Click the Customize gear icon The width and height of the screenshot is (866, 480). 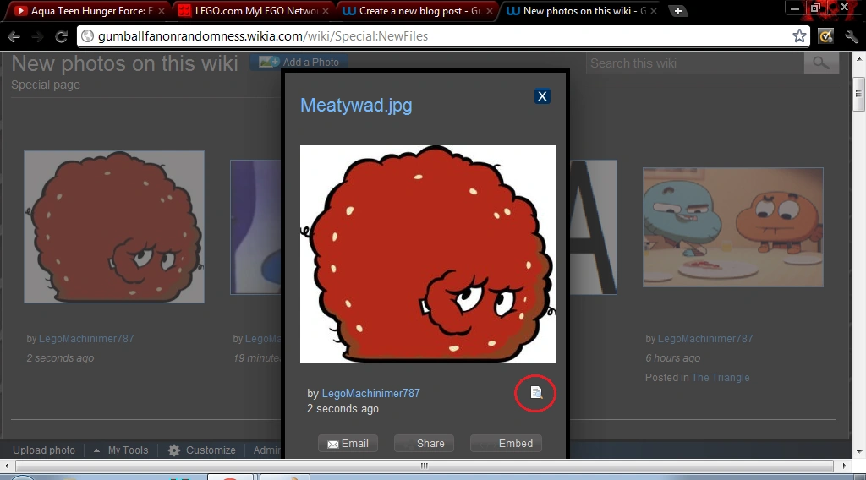(x=174, y=450)
